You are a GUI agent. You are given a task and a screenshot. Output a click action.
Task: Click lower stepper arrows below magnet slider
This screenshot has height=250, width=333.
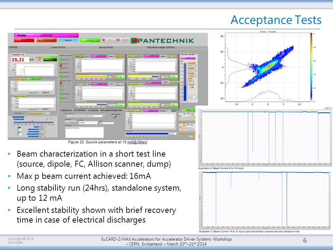tap(17, 134)
